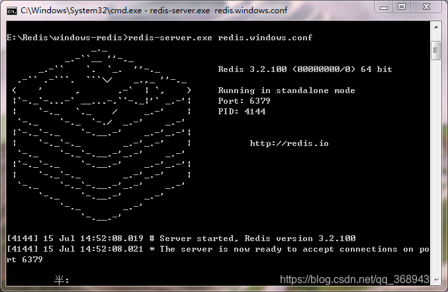Click the text "Redis 3.2.100 (00000000/0) 64 bit"

(305, 69)
